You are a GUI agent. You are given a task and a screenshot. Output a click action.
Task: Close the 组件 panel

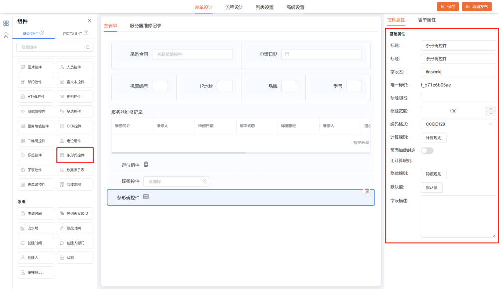[89, 20]
